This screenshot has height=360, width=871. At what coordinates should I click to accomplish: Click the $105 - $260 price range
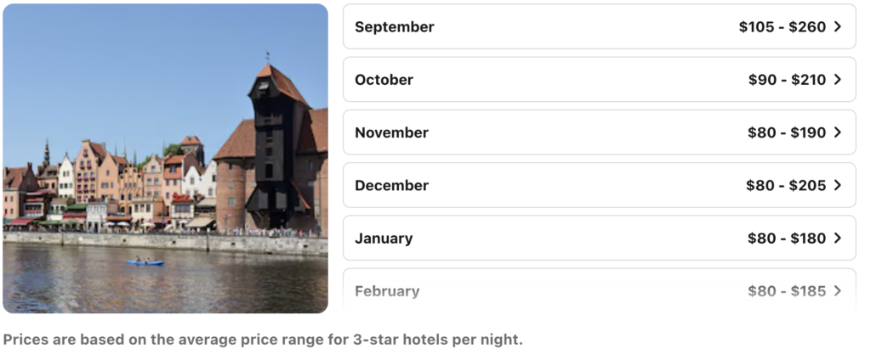click(783, 27)
